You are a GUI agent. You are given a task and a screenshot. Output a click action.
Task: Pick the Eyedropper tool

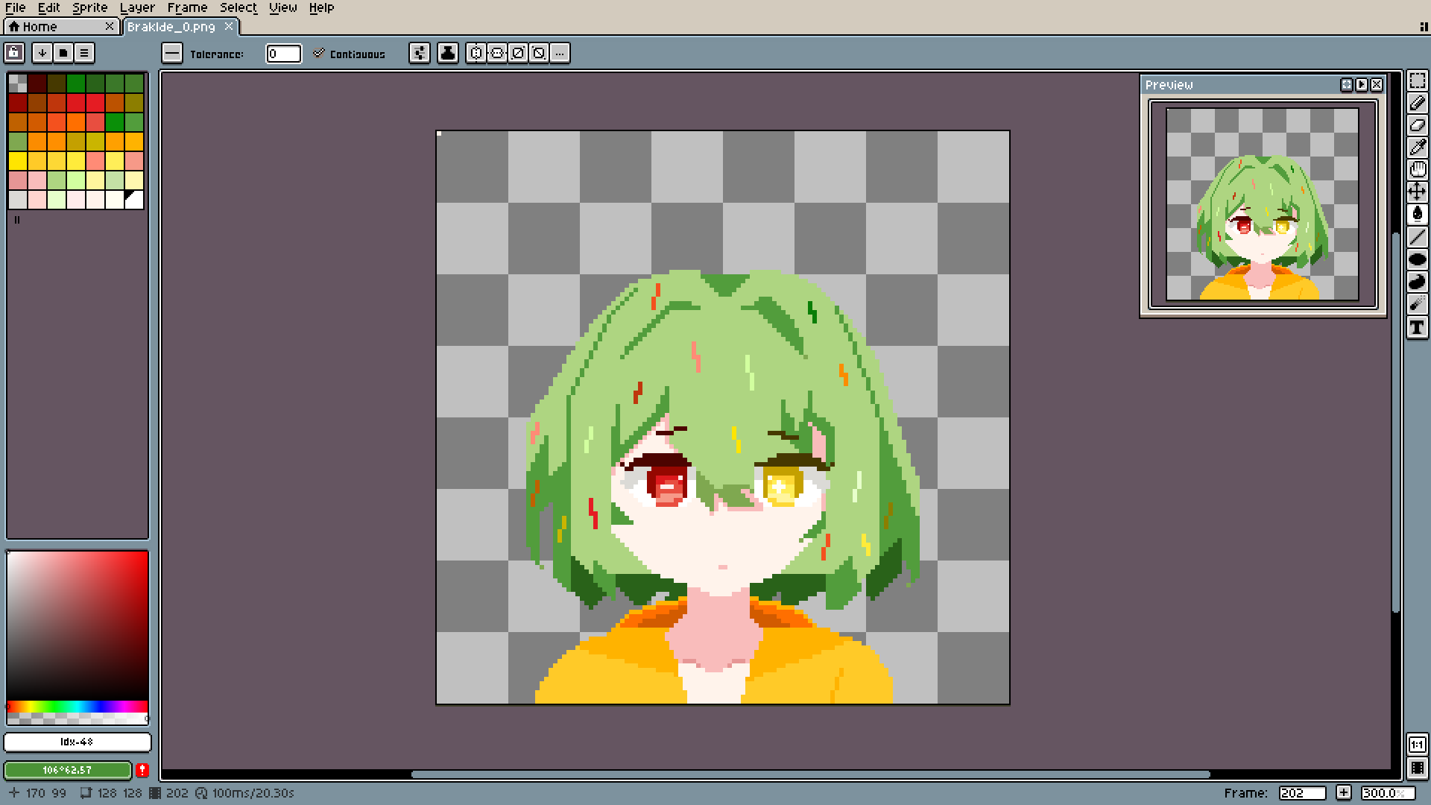pos(1417,148)
